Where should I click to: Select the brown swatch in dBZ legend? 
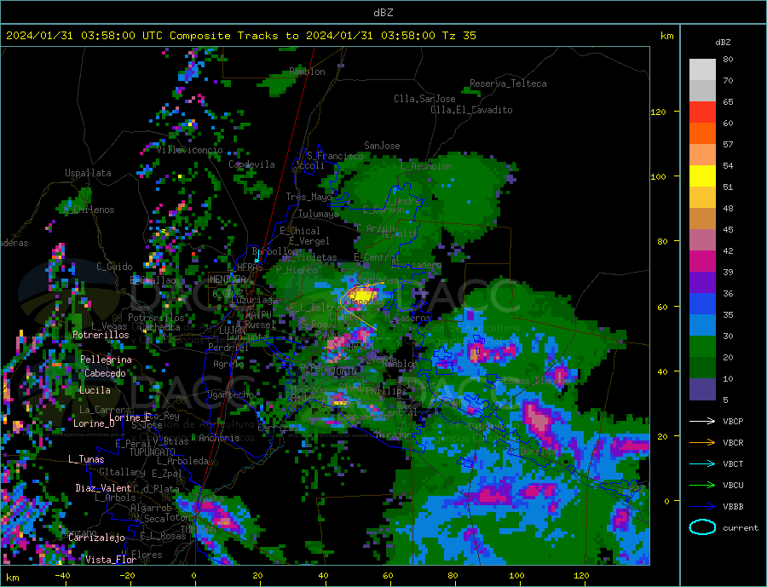[702, 219]
